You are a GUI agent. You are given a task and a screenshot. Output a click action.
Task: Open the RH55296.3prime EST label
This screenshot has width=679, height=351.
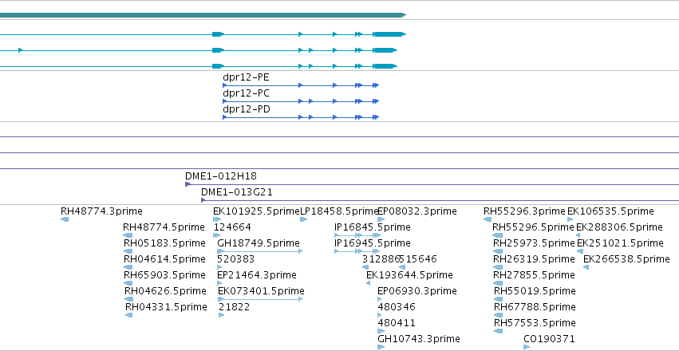click(x=524, y=211)
